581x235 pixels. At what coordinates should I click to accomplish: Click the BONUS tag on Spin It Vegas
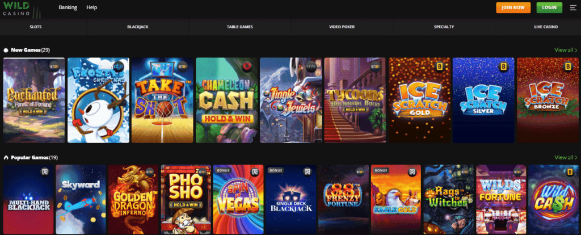[222, 170]
